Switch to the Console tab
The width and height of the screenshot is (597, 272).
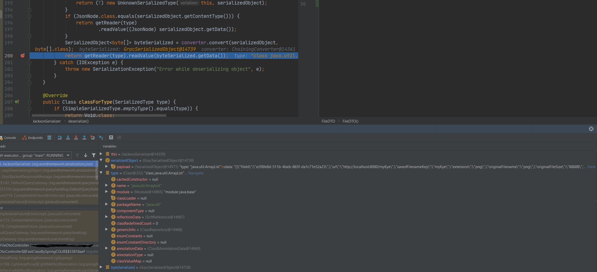(x=10, y=138)
